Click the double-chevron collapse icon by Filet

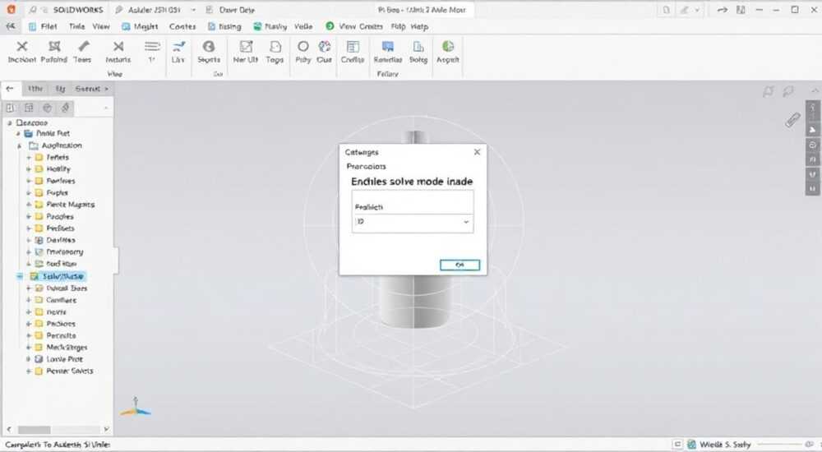click(x=11, y=26)
